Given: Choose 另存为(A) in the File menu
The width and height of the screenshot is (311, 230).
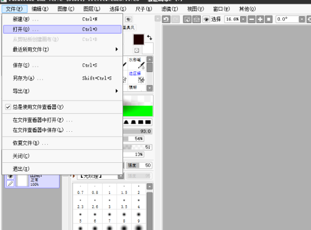Looking at the screenshot, I should click(62, 78).
